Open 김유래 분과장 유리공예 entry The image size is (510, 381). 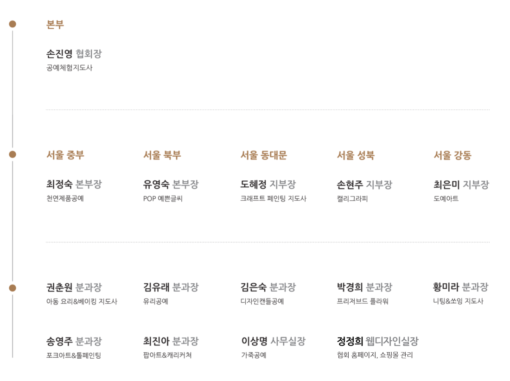tap(171, 293)
